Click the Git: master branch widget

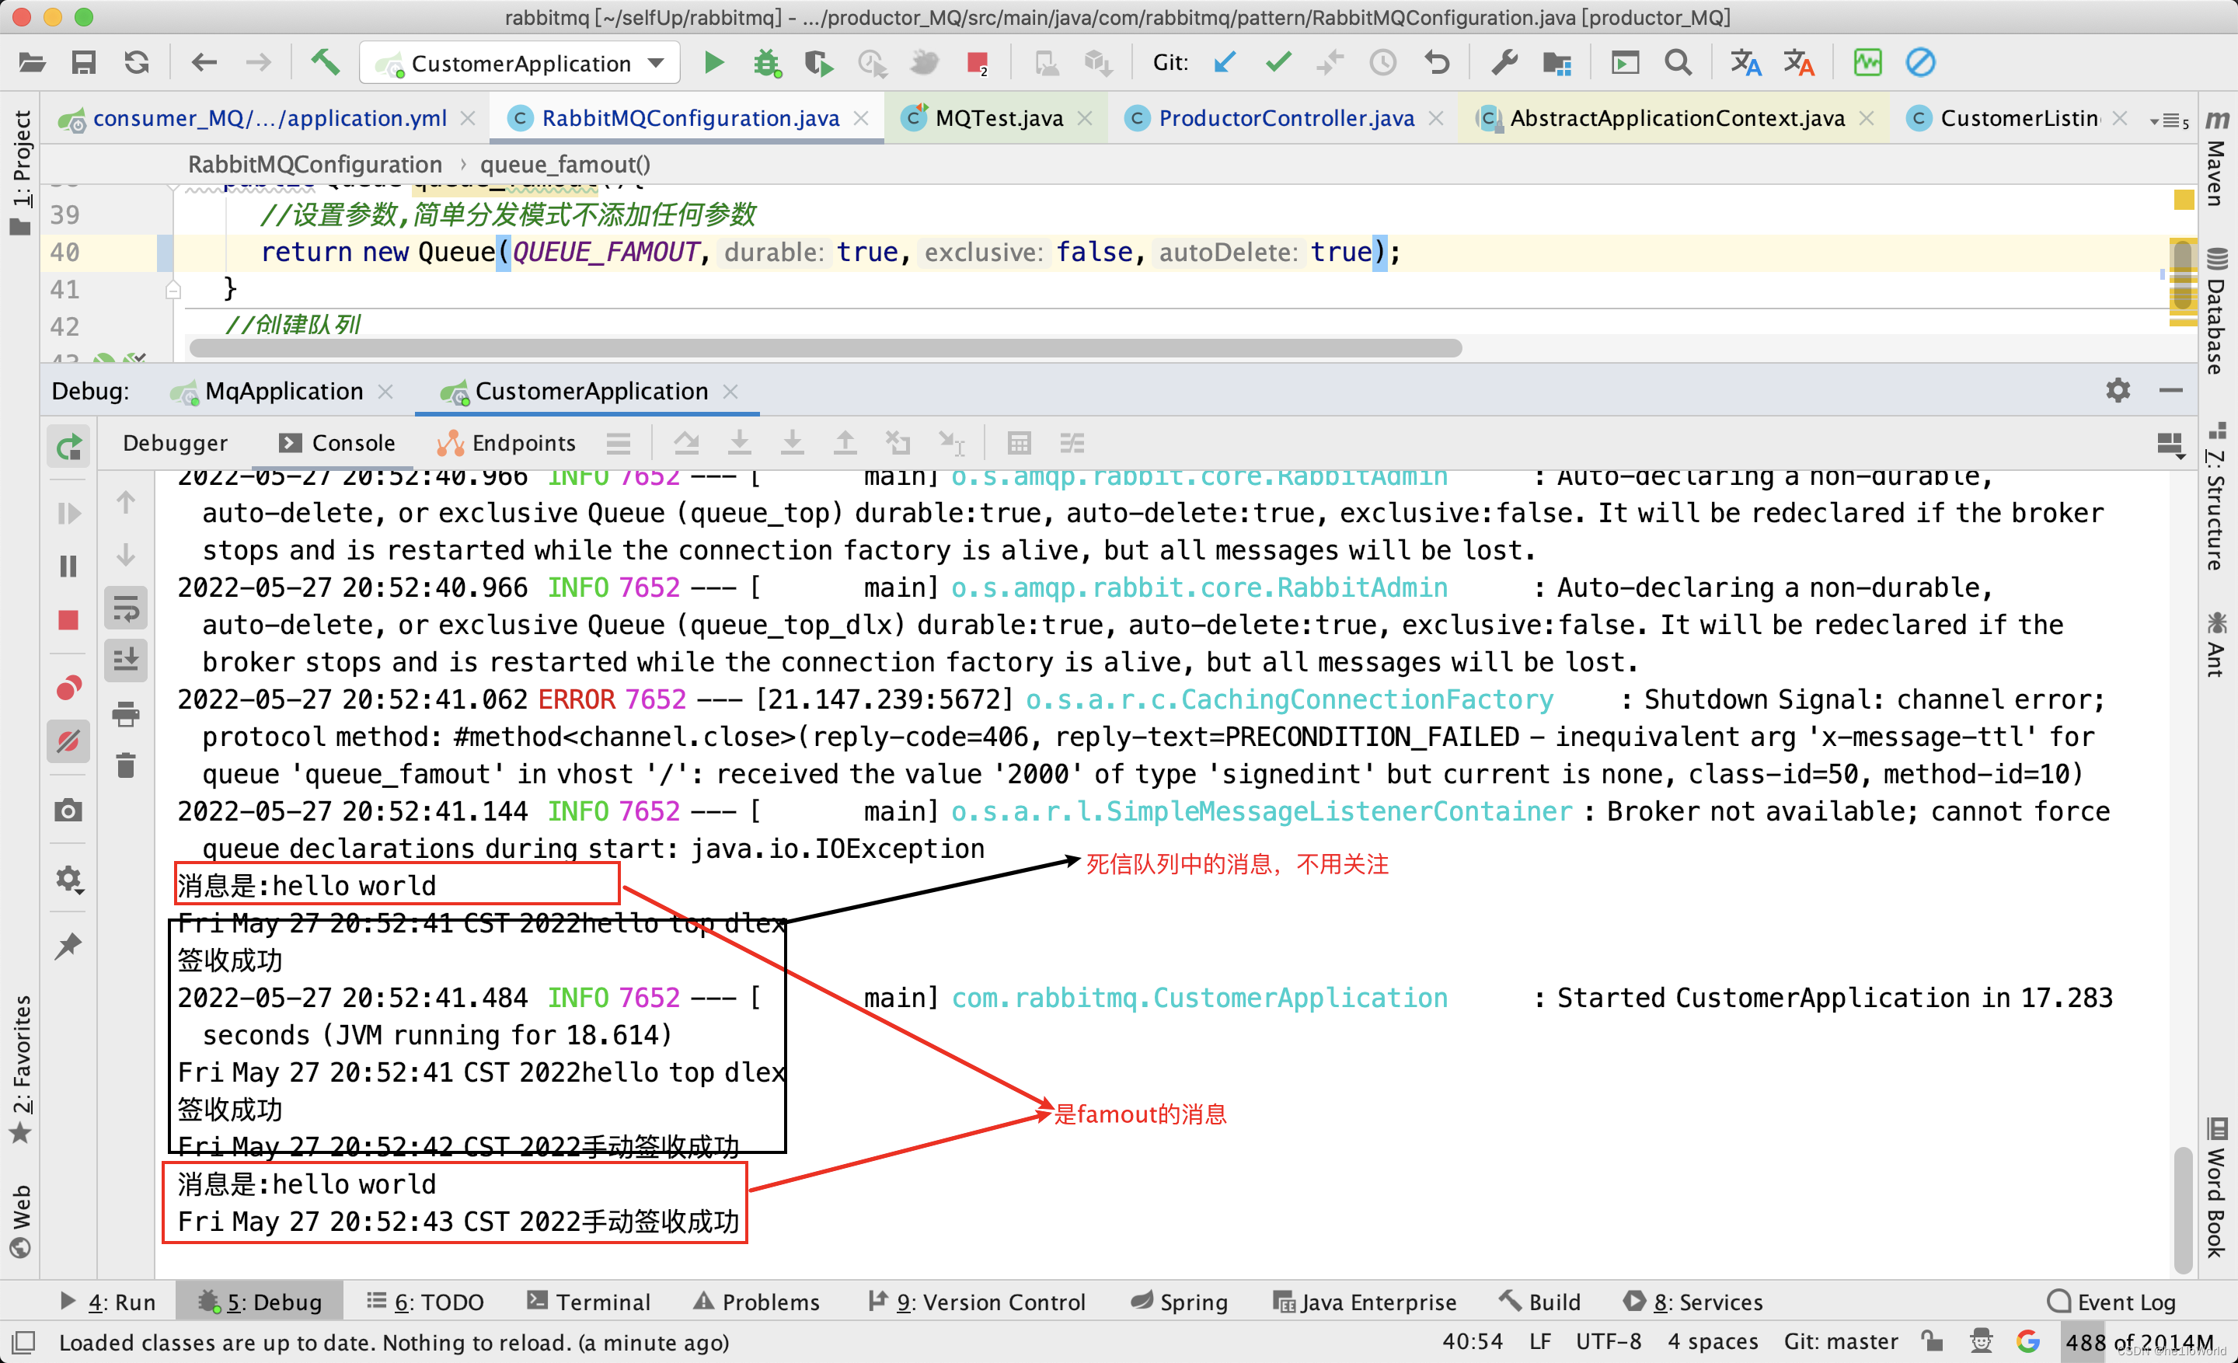click(1839, 1341)
